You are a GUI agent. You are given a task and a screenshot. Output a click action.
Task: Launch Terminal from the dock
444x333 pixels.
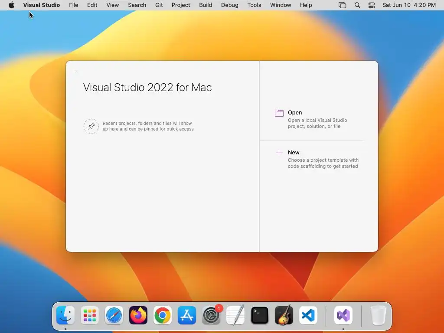[x=260, y=315]
